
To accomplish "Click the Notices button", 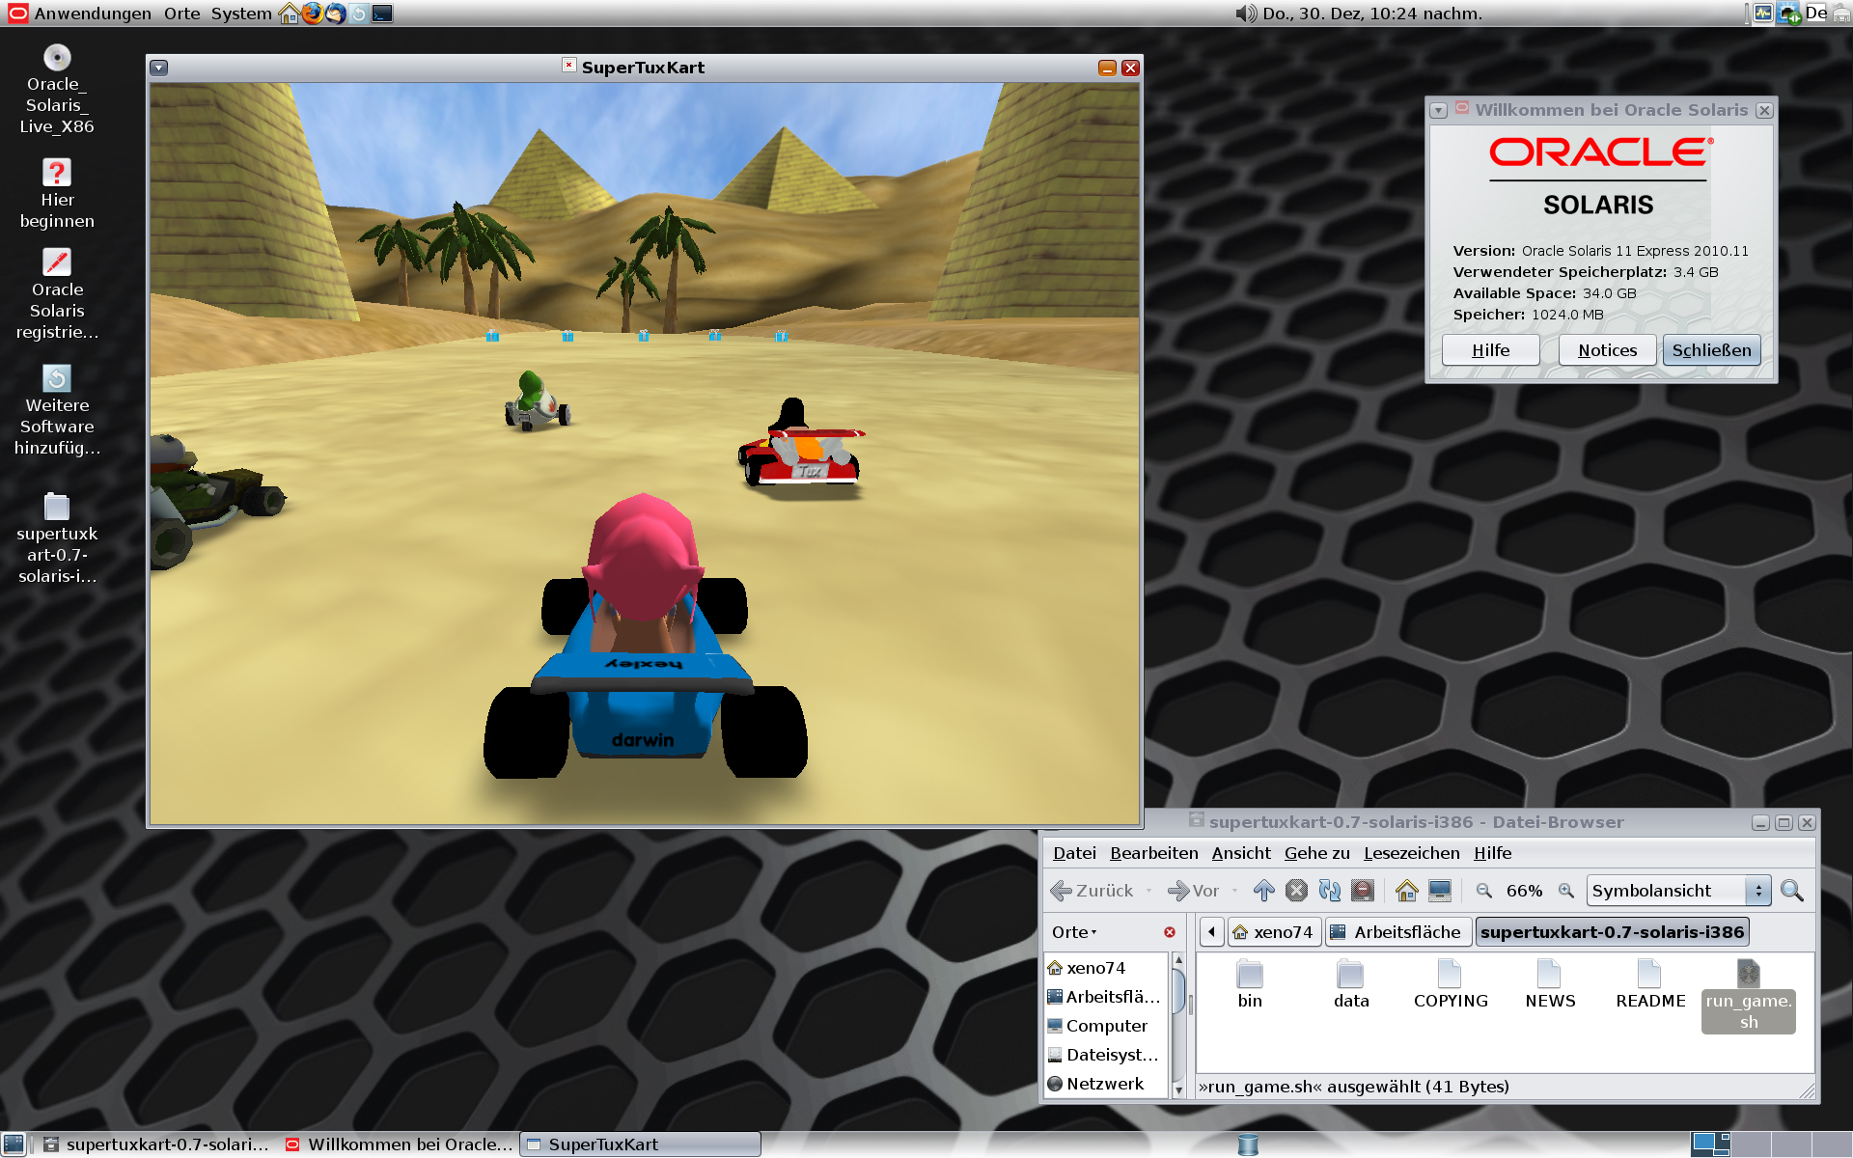I will point(1607,350).
